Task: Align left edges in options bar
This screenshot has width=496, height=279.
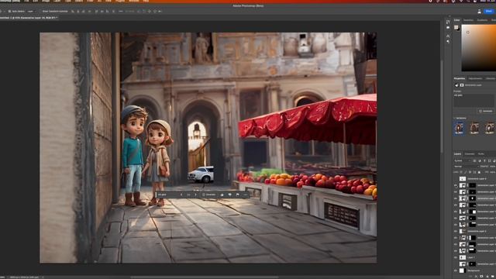Action: [x=73, y=11]
